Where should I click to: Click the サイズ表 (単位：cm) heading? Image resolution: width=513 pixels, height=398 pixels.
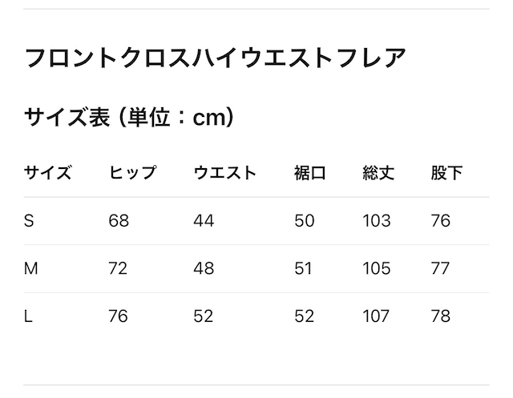(x=128, y=119)
